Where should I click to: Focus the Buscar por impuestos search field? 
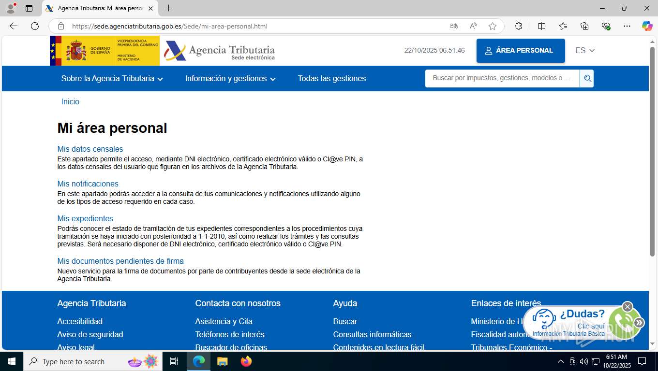click(502, 78)
